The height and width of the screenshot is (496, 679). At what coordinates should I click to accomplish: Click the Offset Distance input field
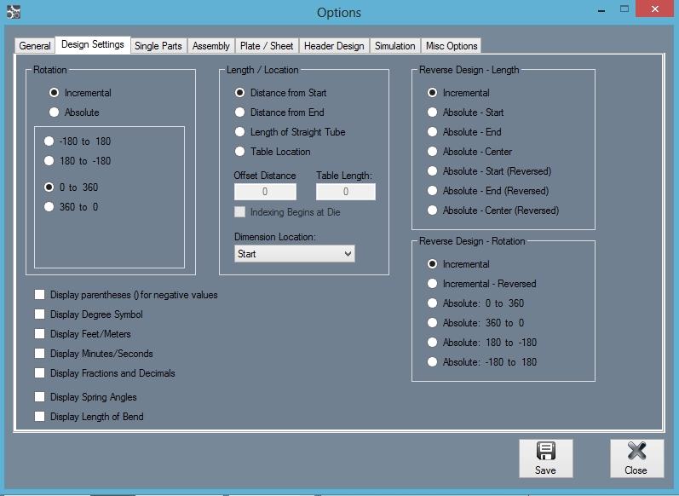[x=265, y=192]
